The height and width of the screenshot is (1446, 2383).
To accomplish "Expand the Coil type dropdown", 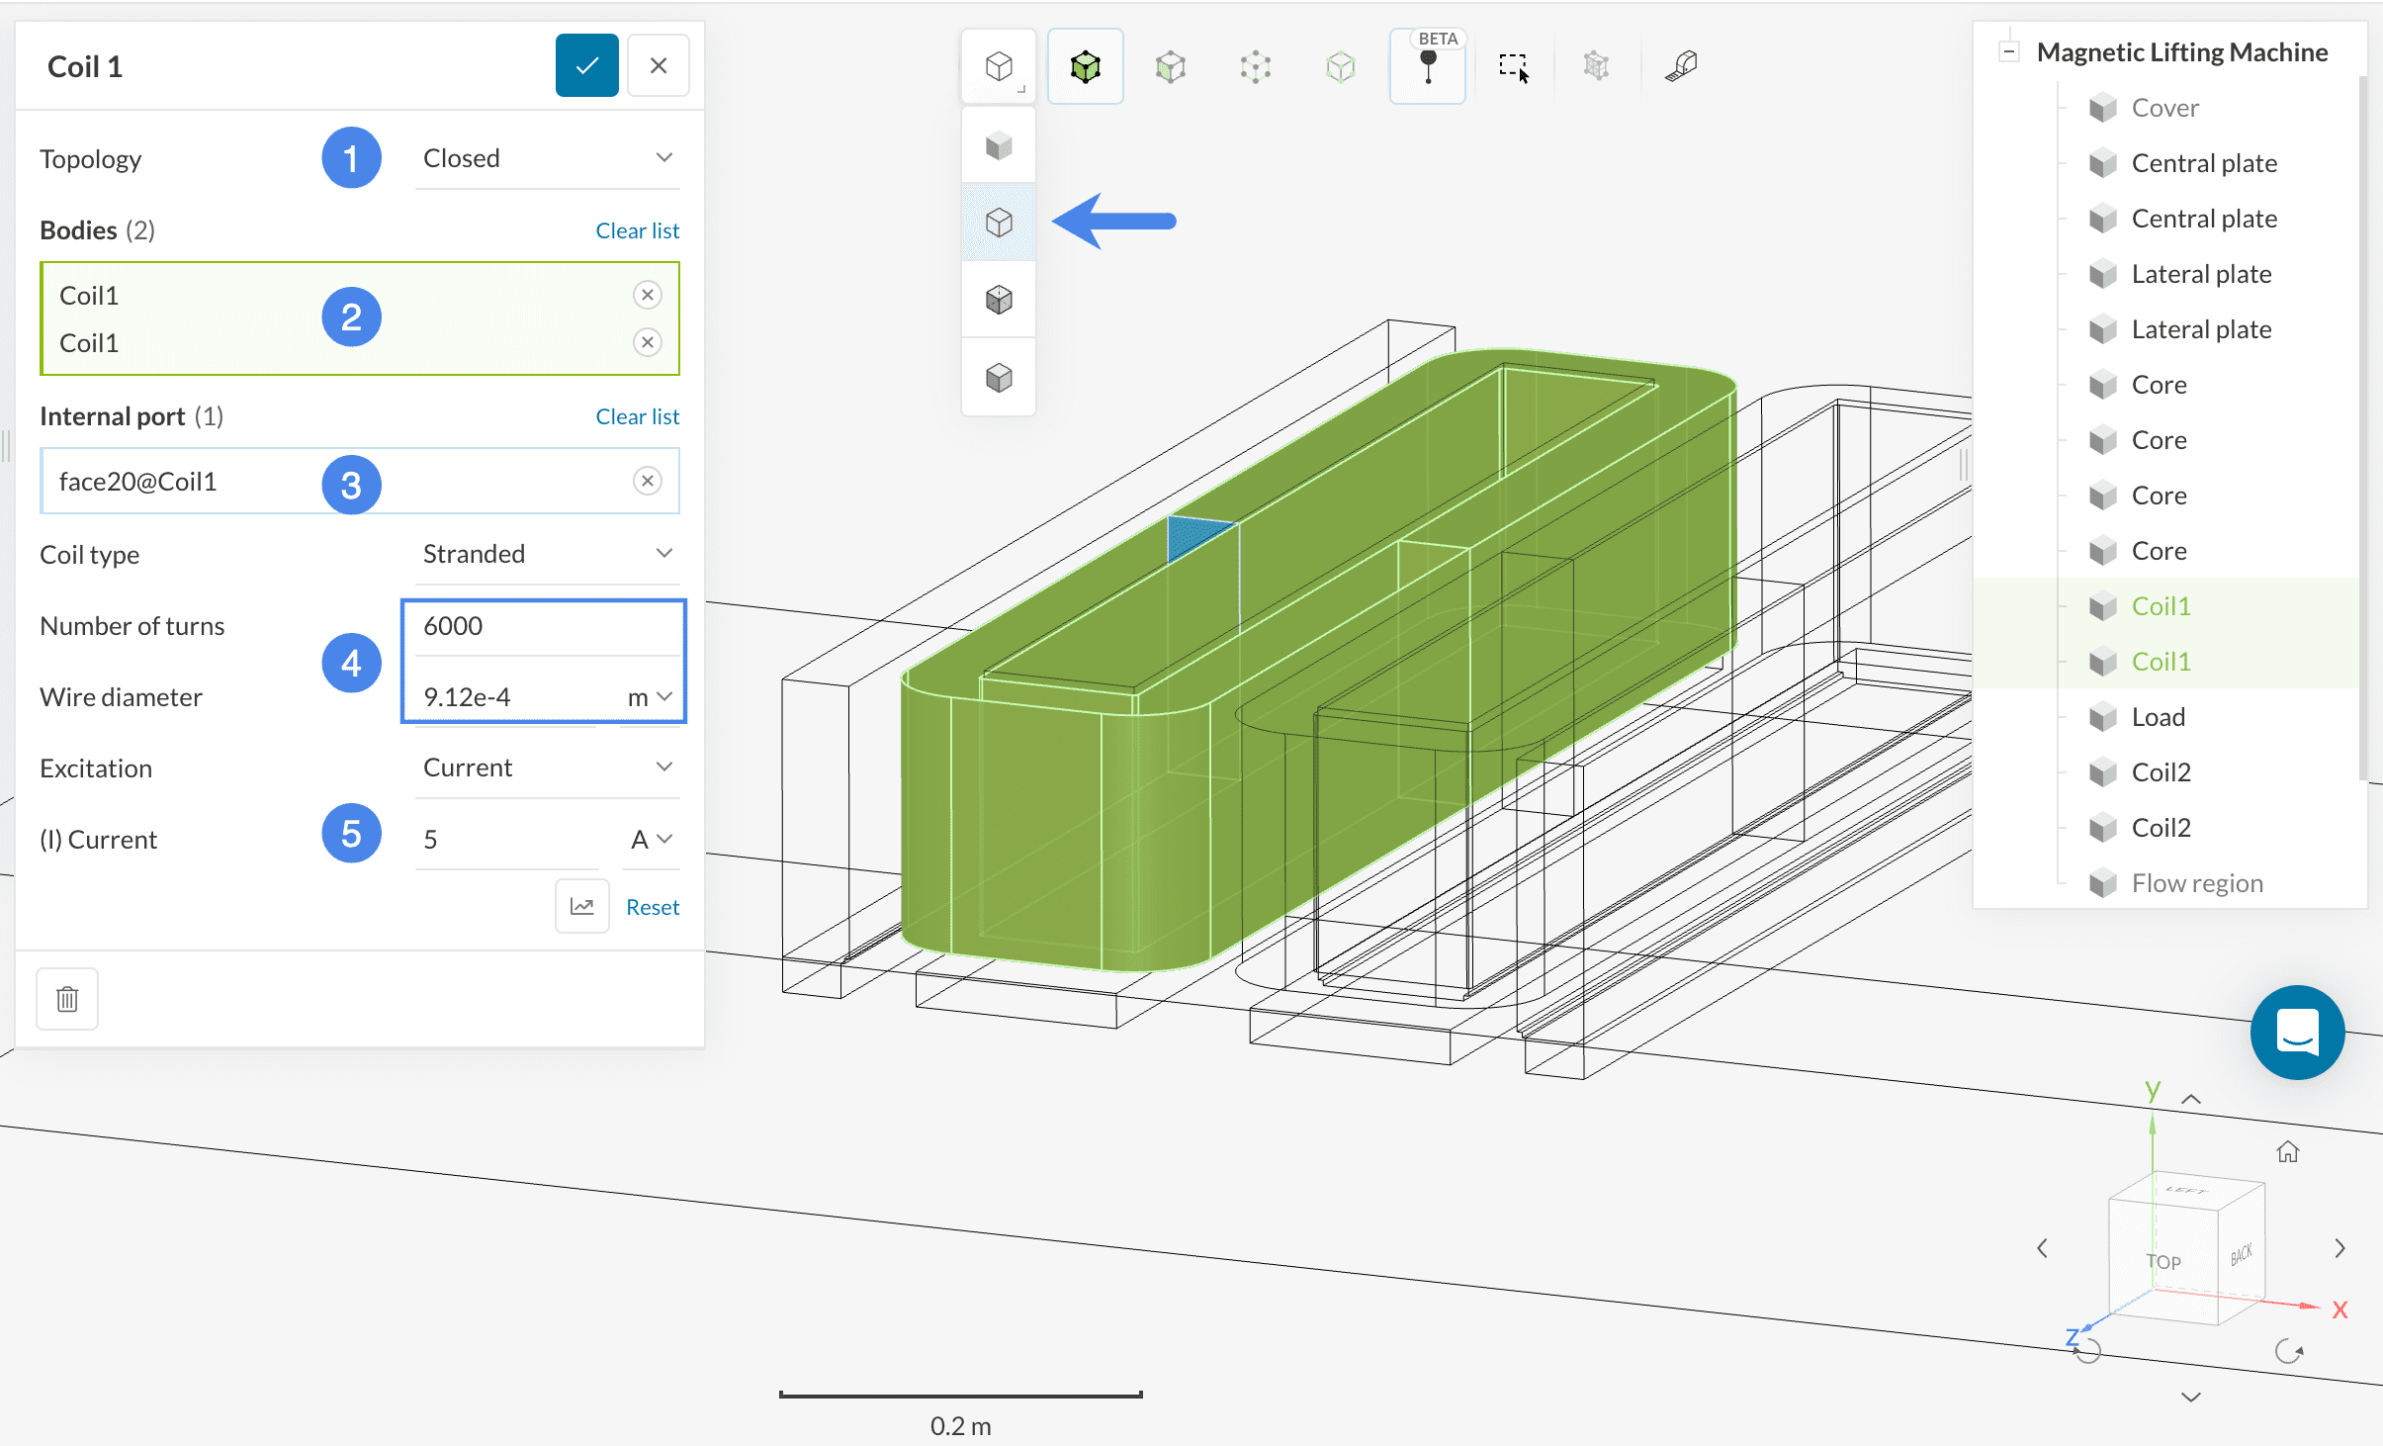I will (547, 554).
